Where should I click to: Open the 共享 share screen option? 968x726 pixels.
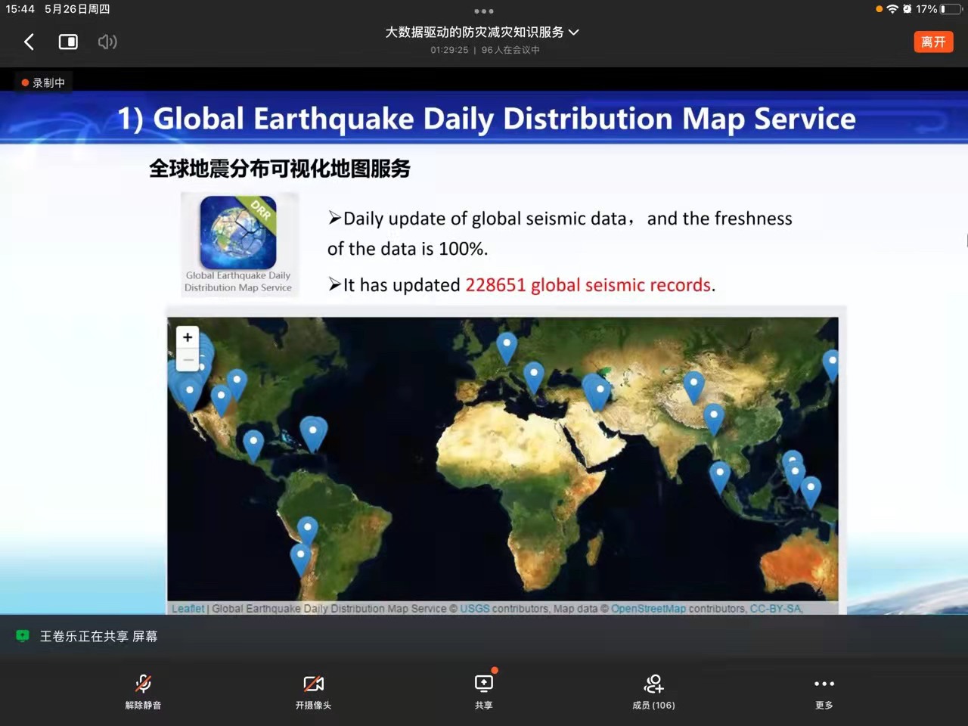483,691
